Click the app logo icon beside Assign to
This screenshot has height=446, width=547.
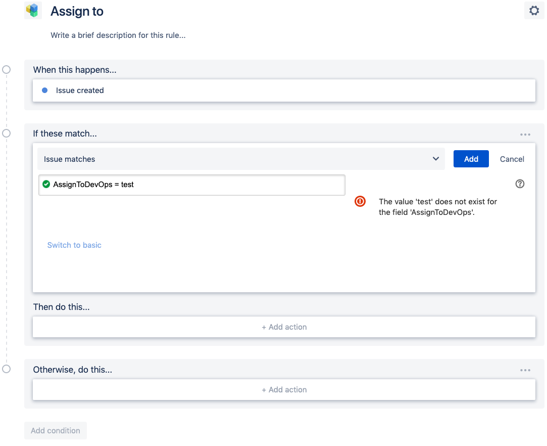pos(33,10)
